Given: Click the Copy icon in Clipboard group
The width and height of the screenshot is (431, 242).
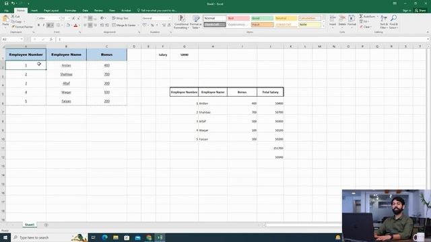Looking at the screenshot, I should [13, 22].
